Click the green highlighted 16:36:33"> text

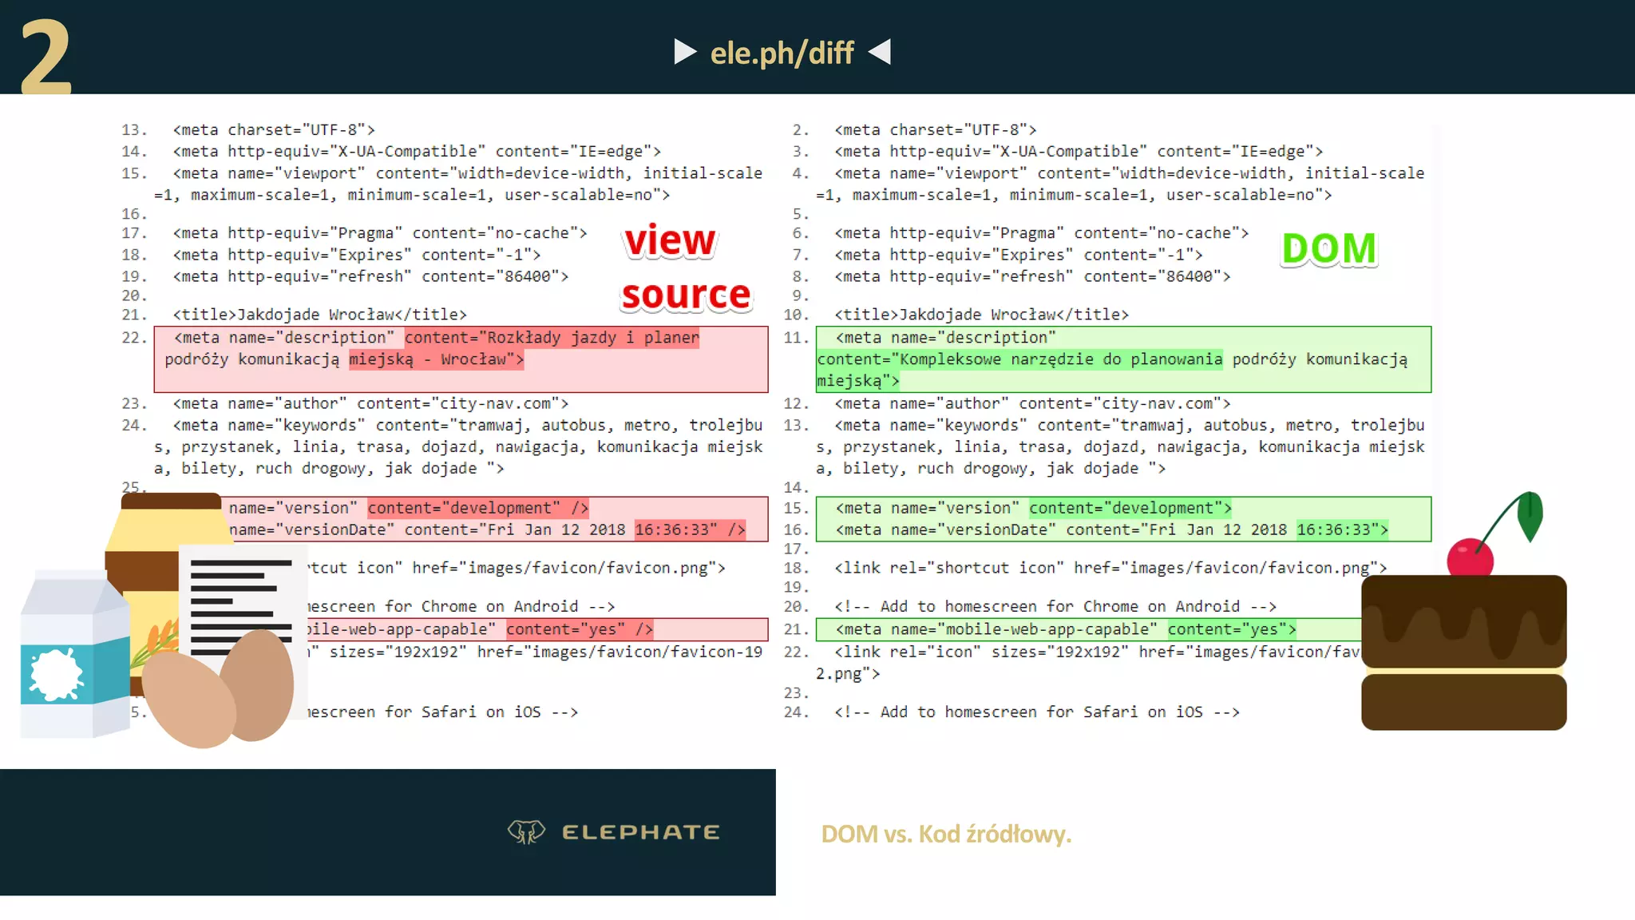pyautogui.click(x=1342, y=529)
